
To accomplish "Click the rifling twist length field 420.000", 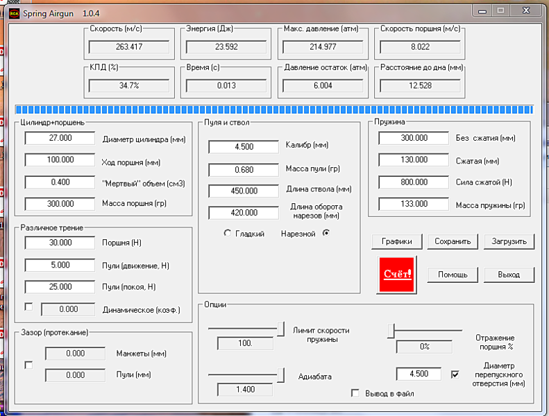I will pos(244,213).
